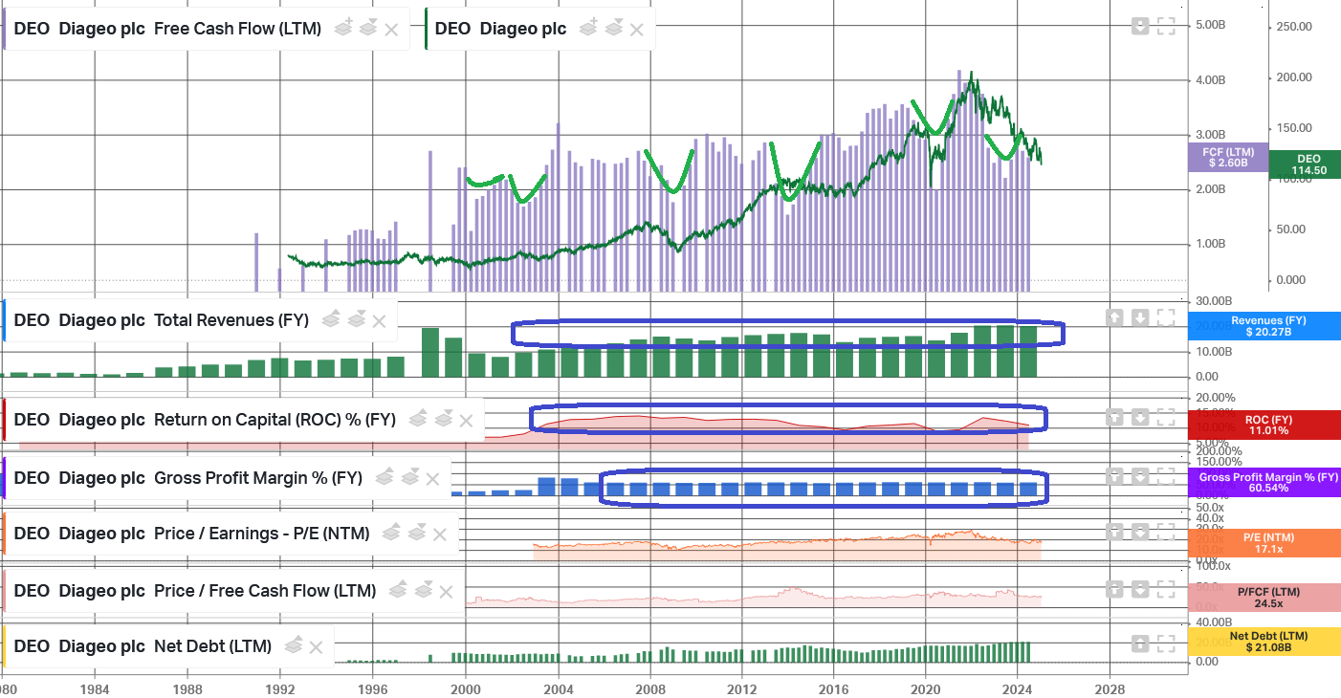Maximize the P/E (NTM) pane
The height and width of the screenshot is (698, 1341).
coord(1166,531)
